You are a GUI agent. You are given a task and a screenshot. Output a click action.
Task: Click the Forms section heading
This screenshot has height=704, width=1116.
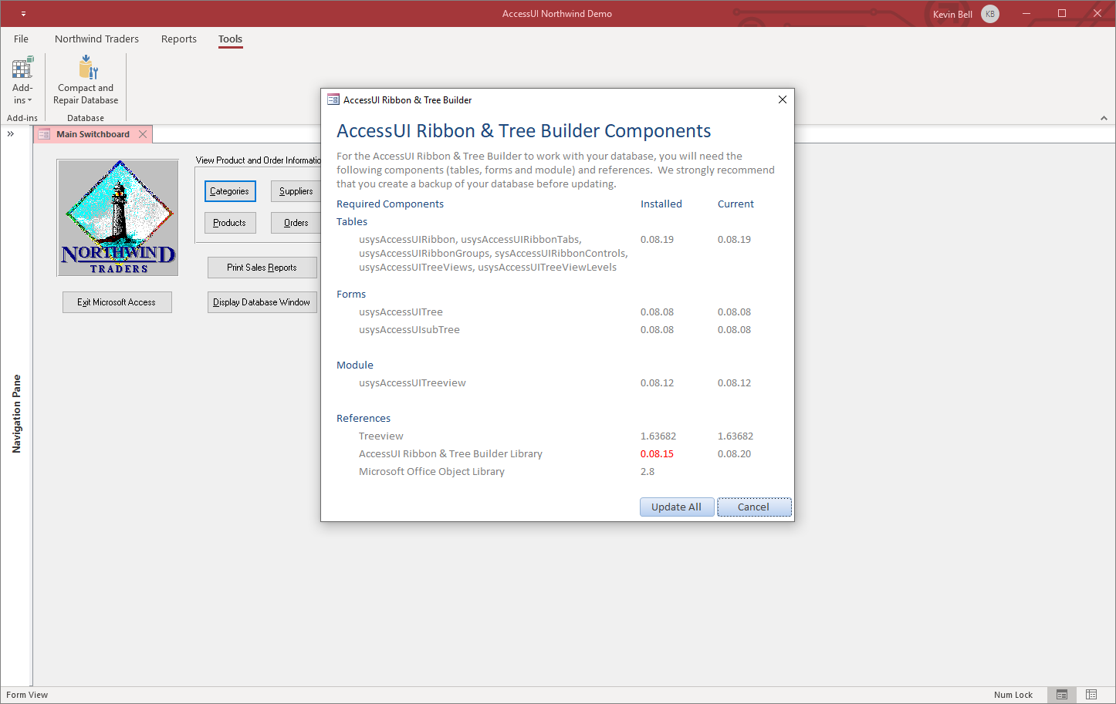(351, 294)
